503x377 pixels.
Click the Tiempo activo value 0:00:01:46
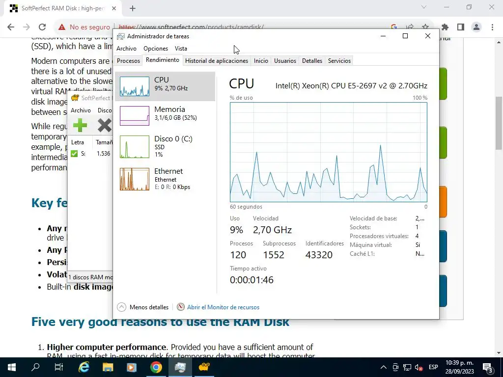[251, 280]
